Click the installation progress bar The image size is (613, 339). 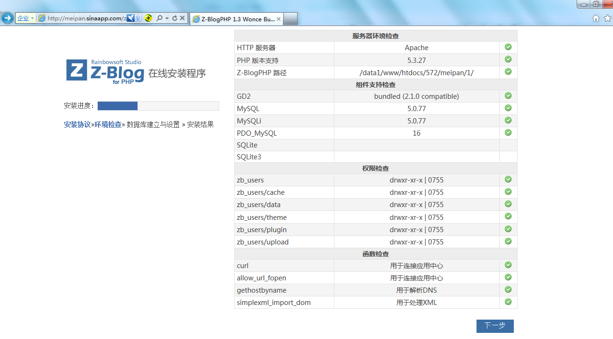click(158, 106)
